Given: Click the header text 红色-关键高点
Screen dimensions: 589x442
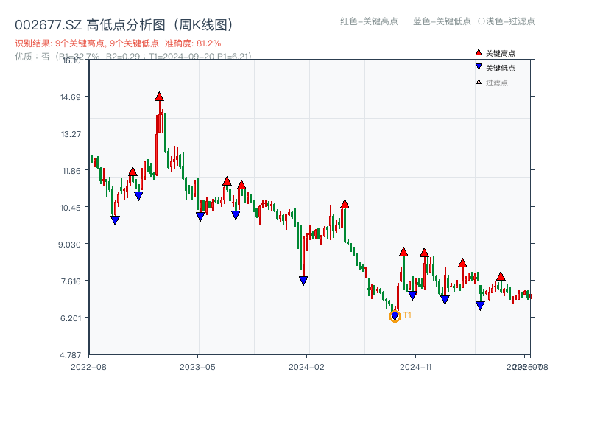Looking at the screenshot, I should 370,21.
